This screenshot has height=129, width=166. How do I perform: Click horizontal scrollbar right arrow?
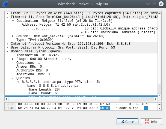[x=156, y=99]
